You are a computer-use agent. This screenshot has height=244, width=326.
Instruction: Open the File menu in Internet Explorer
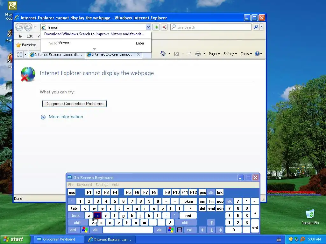[x=19, y=36]
